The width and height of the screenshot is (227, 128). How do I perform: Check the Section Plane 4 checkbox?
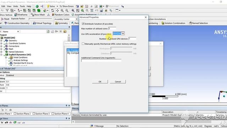click(53, 114)
